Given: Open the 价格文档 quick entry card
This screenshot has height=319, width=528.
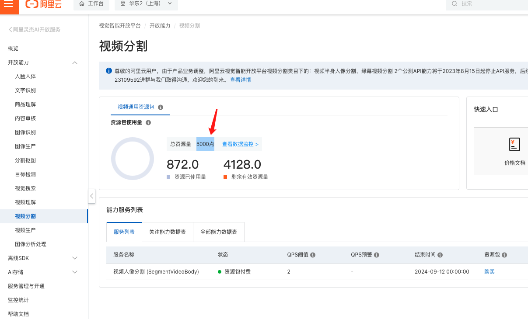Looking at the screenshot, I should [501, 151].
